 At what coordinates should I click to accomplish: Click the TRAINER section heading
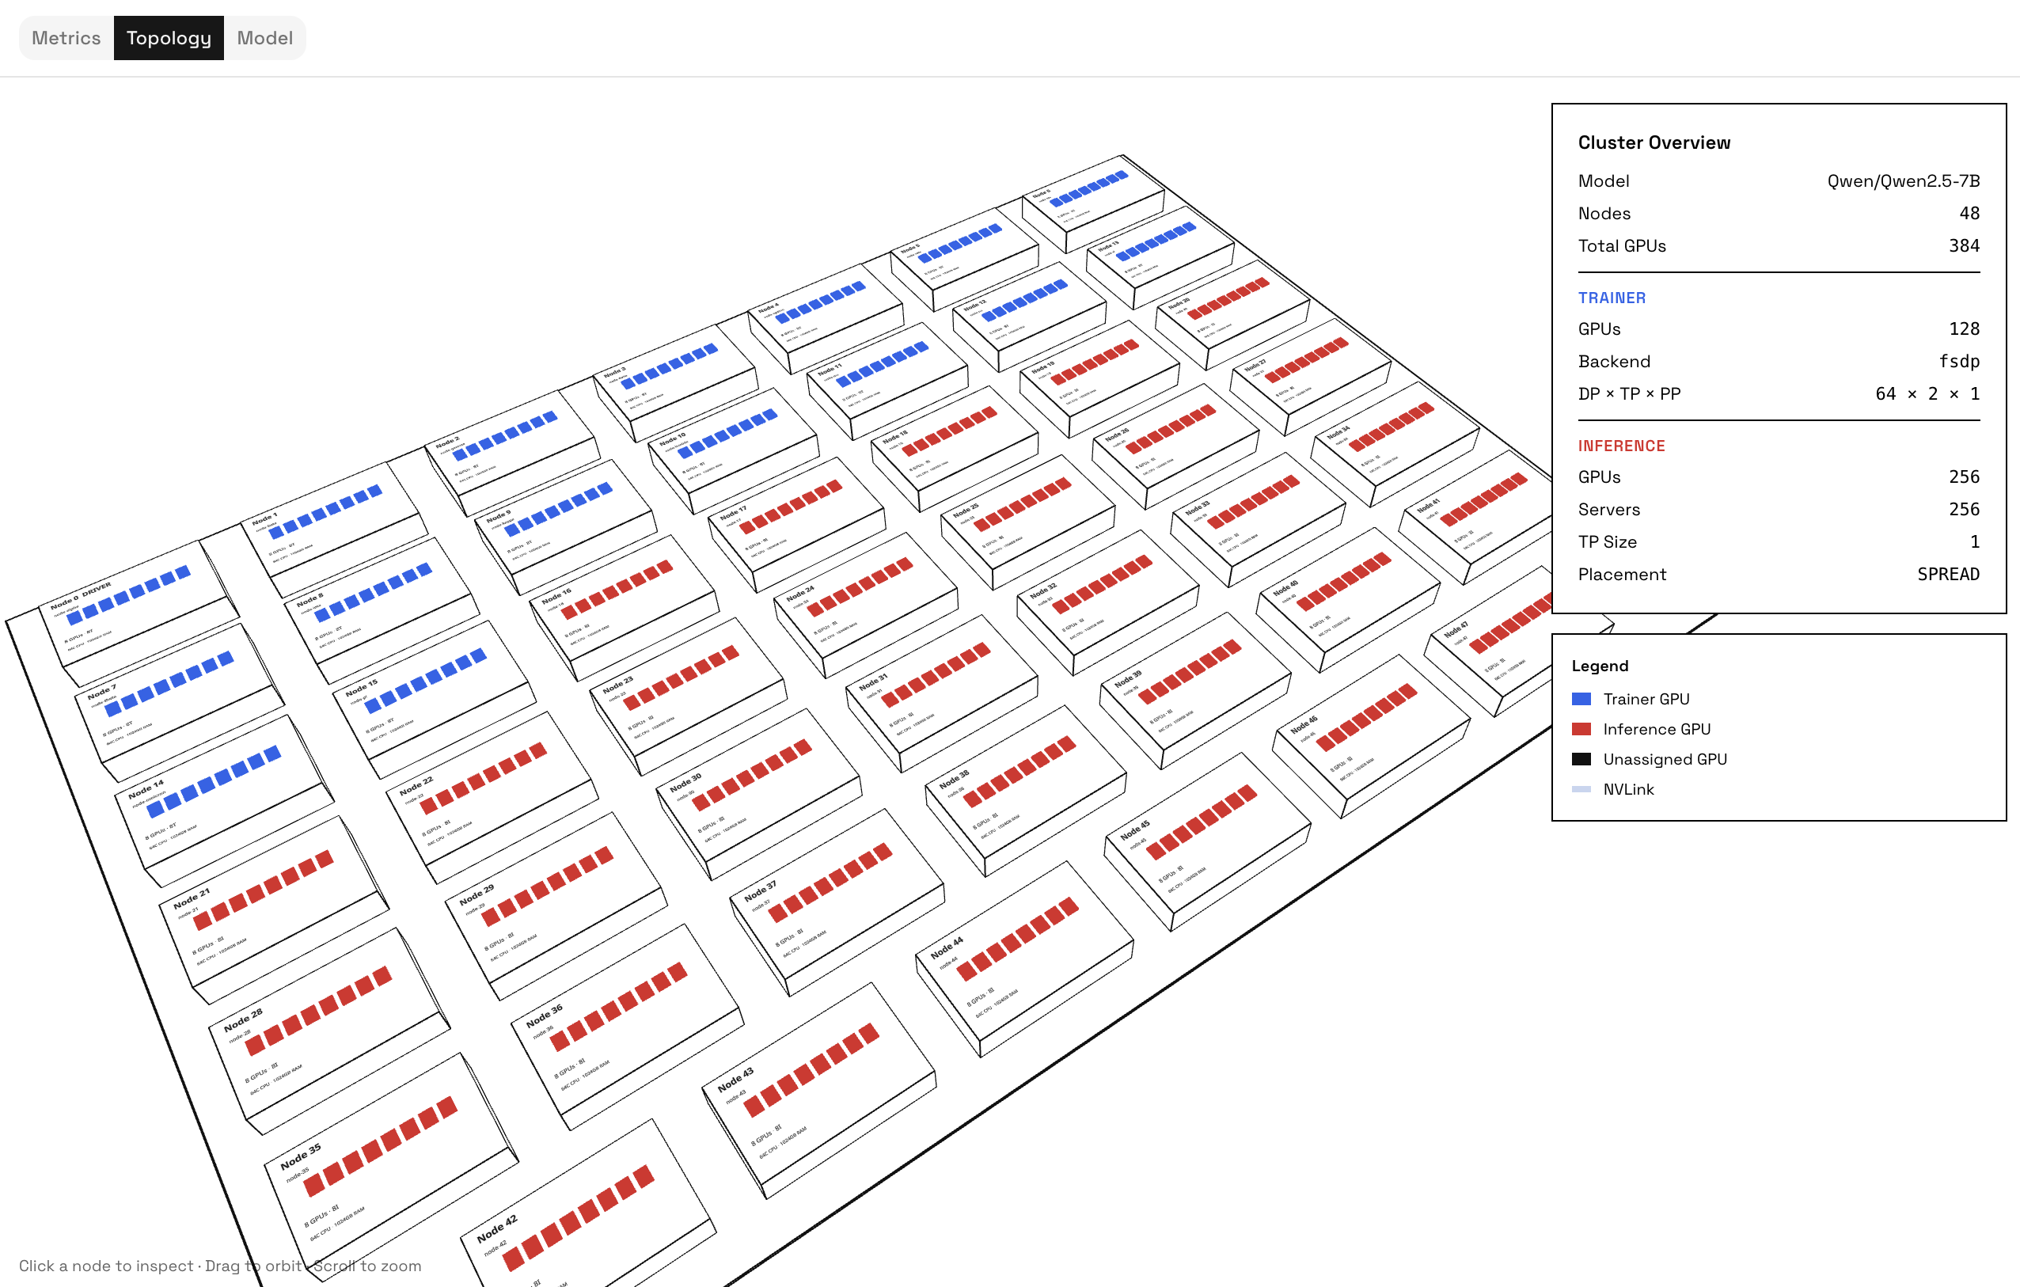click(1612, 298)
